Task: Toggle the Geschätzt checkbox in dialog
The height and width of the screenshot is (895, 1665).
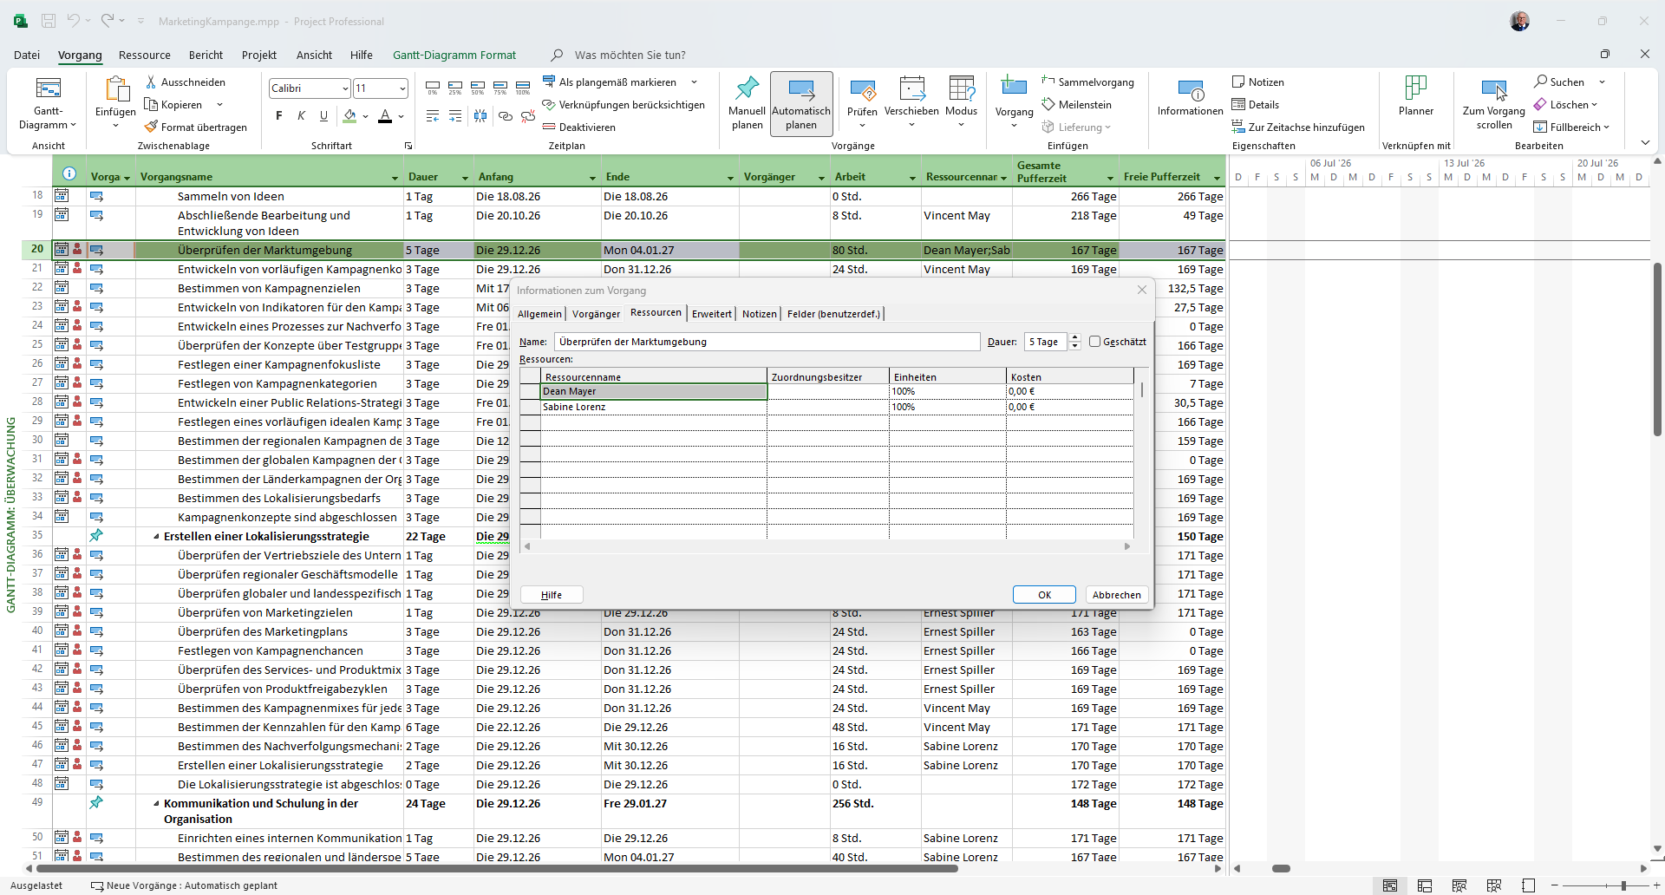Action: [x=1094, y=342]
